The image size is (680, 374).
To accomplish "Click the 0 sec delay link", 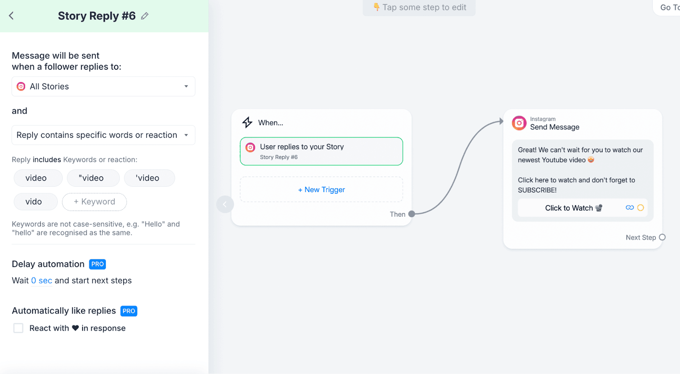I will click(42, 280).
